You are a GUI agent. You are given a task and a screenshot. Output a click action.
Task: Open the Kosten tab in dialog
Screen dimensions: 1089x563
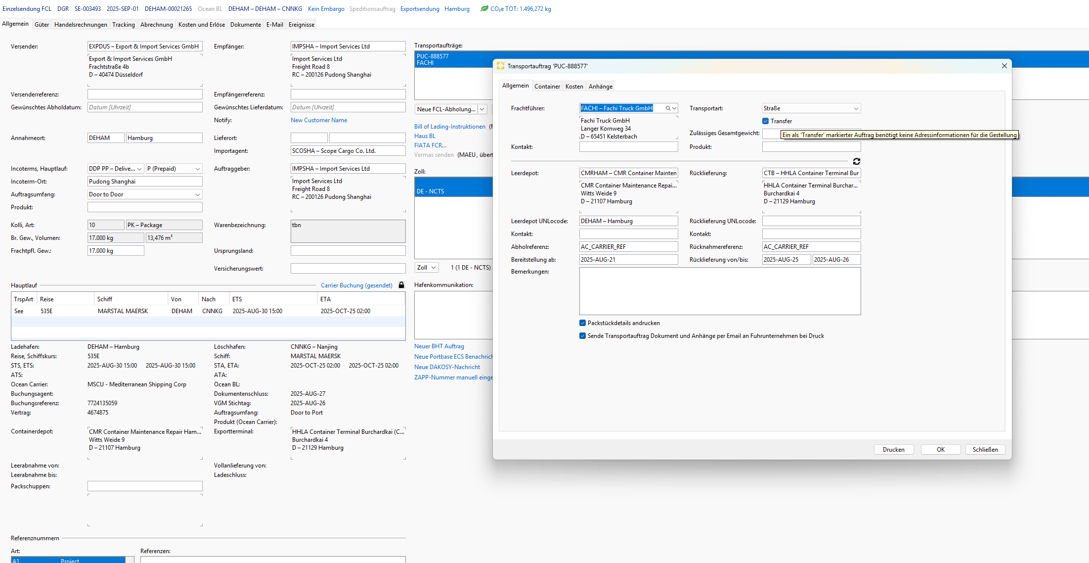(574, 87)
